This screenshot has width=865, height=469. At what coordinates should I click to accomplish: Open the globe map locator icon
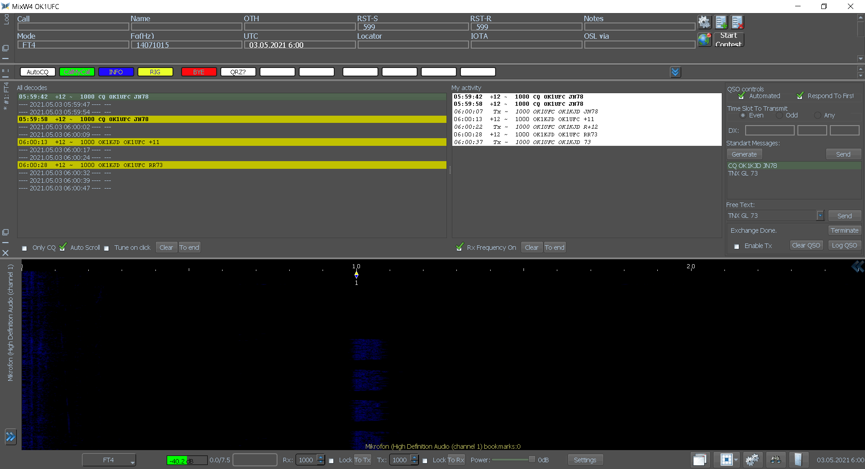[704, 40]
